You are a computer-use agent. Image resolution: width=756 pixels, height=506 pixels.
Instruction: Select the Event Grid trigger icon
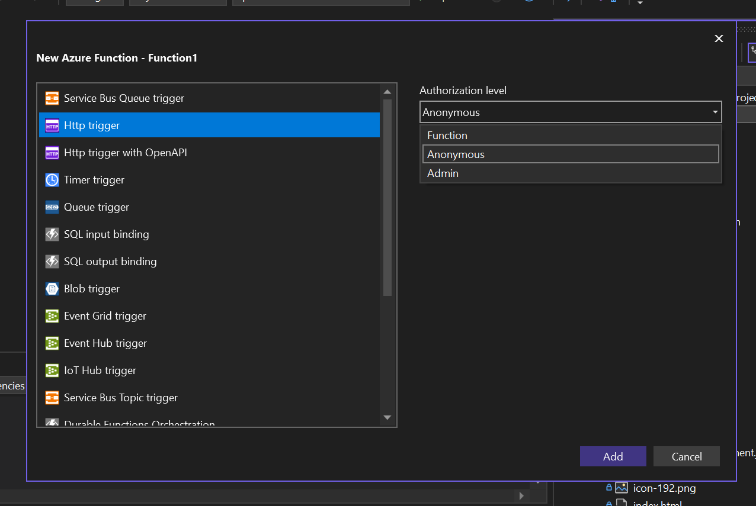pyautogui.click(x=52, y=315)
